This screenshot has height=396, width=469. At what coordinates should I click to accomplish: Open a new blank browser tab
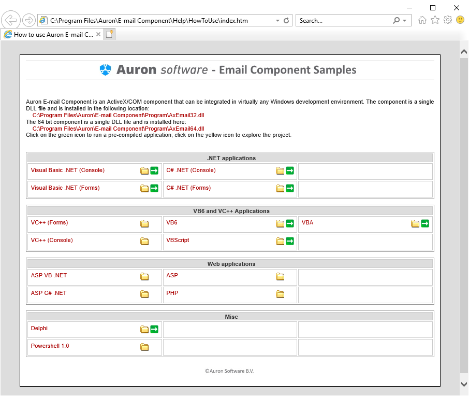click(x=109, y=35)
